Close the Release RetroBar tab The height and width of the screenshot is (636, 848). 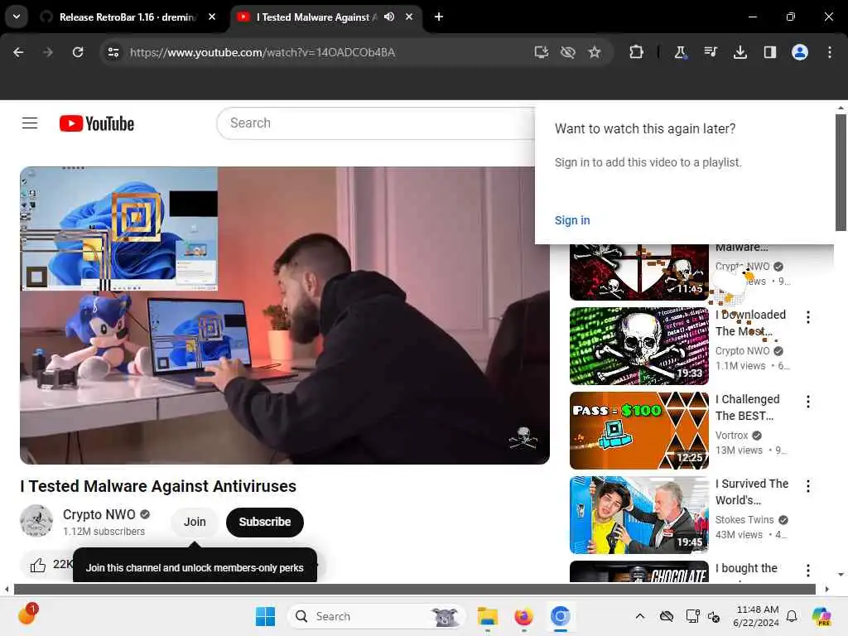pyautogui.click(x=212, y=17)
